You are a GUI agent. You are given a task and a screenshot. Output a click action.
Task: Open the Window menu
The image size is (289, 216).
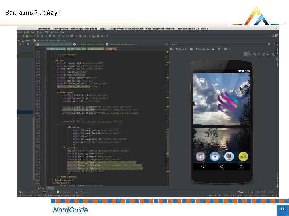coord(54,32)
